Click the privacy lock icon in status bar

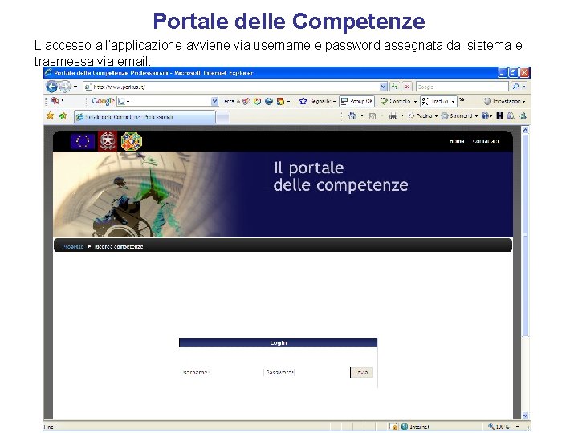click(393, 427)
